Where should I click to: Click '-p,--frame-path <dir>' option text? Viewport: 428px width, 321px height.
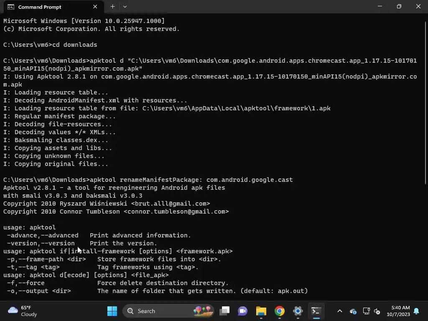(46, 259)
